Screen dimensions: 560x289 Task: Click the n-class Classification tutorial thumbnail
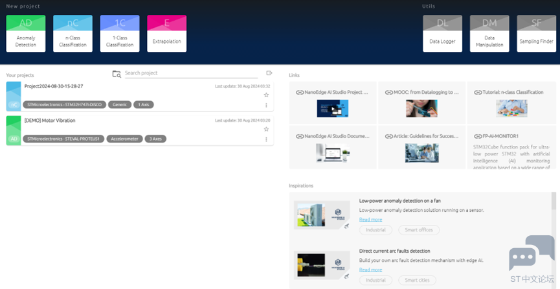(x=512, y=108)
